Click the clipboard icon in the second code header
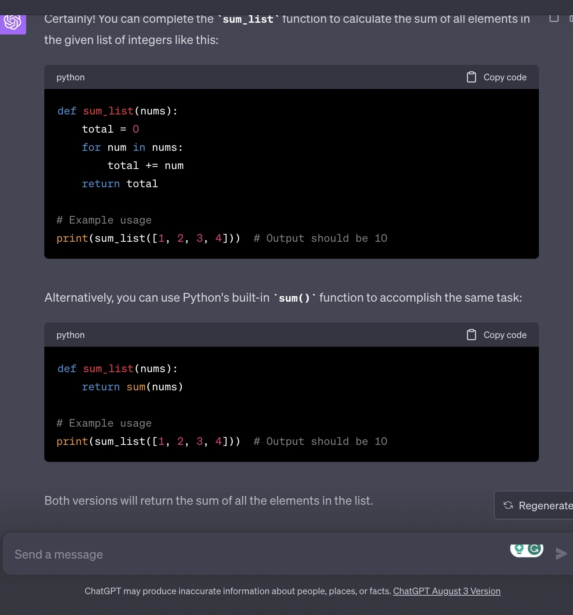 click(471, 335)
